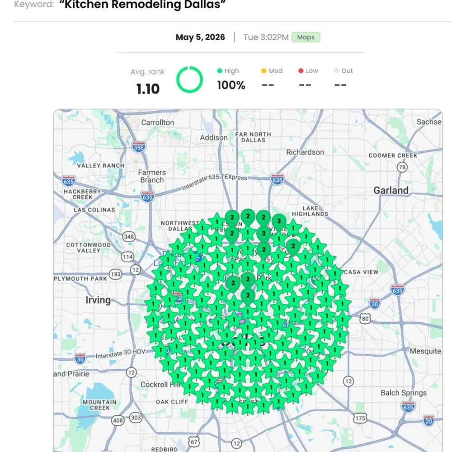The image size is (452, 452).
Task: Click the route 78 shield near Coomer Creek
Action: click(x=402, y=167)
